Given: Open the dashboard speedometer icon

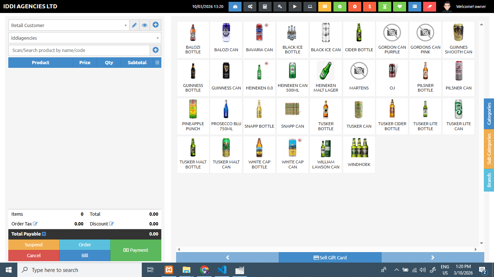Looking at the screenshot, I should pyautogui.click(x=235, y=6).
